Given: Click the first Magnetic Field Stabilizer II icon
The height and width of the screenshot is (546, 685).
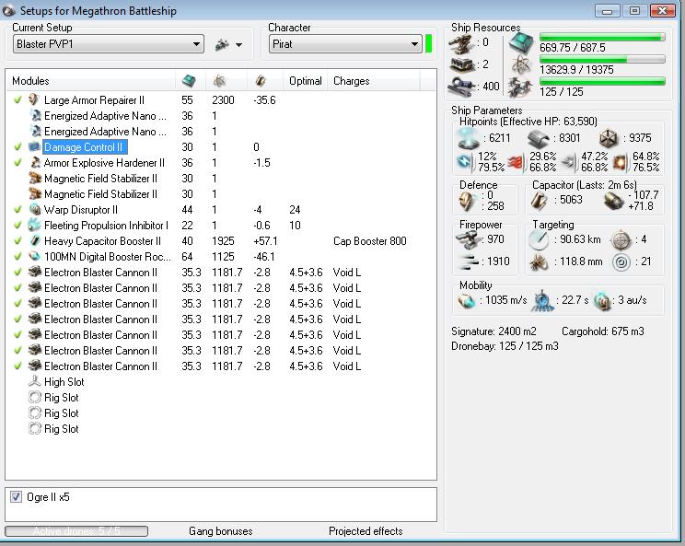Looking at the screenshot, I should [x=35, y=178].
